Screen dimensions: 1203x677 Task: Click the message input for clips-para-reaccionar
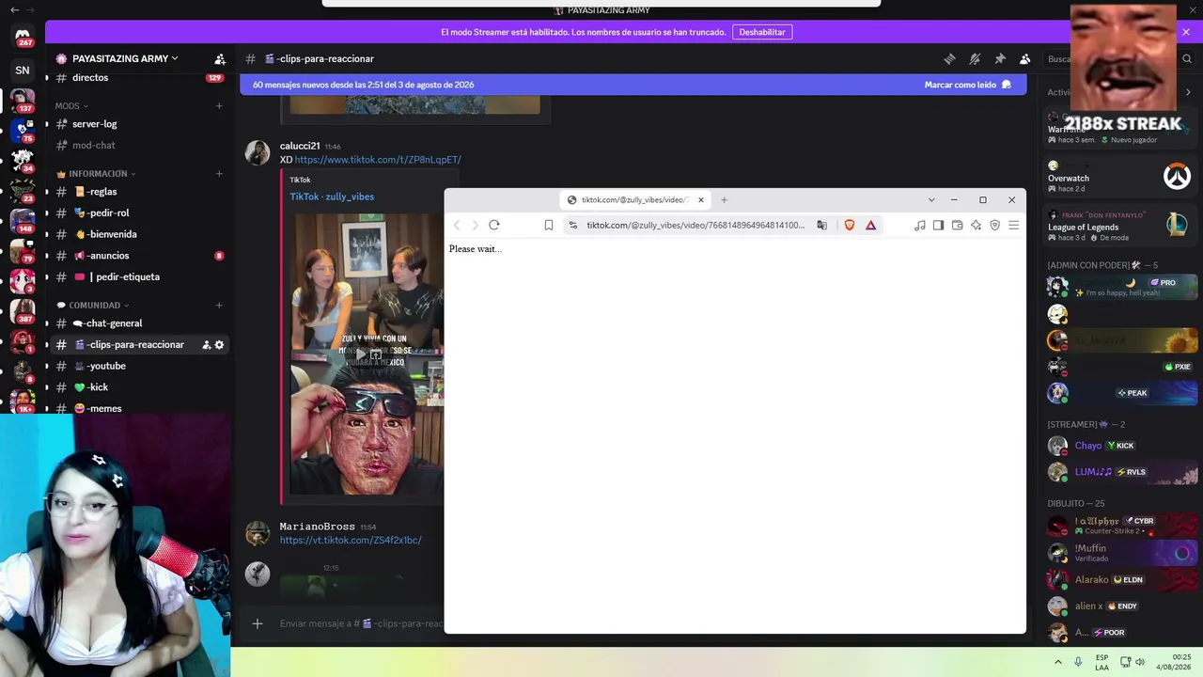coord(361,623)
